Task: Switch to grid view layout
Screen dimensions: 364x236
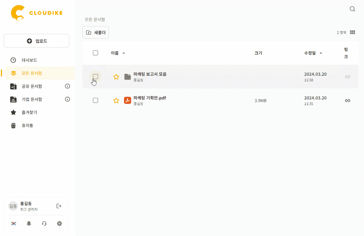Action: [x=353, y=32]
